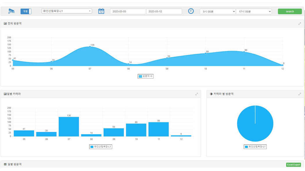This screenshot has width=305, height=171.
Task: Click the 카메라 별 방문객 panel title
Action: (223, 94)
